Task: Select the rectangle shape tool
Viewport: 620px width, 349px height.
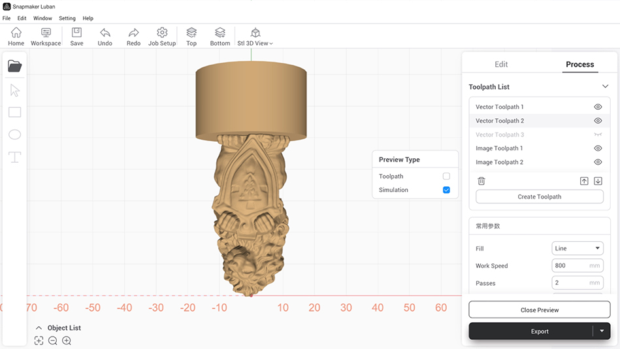Action: point(14,112)
